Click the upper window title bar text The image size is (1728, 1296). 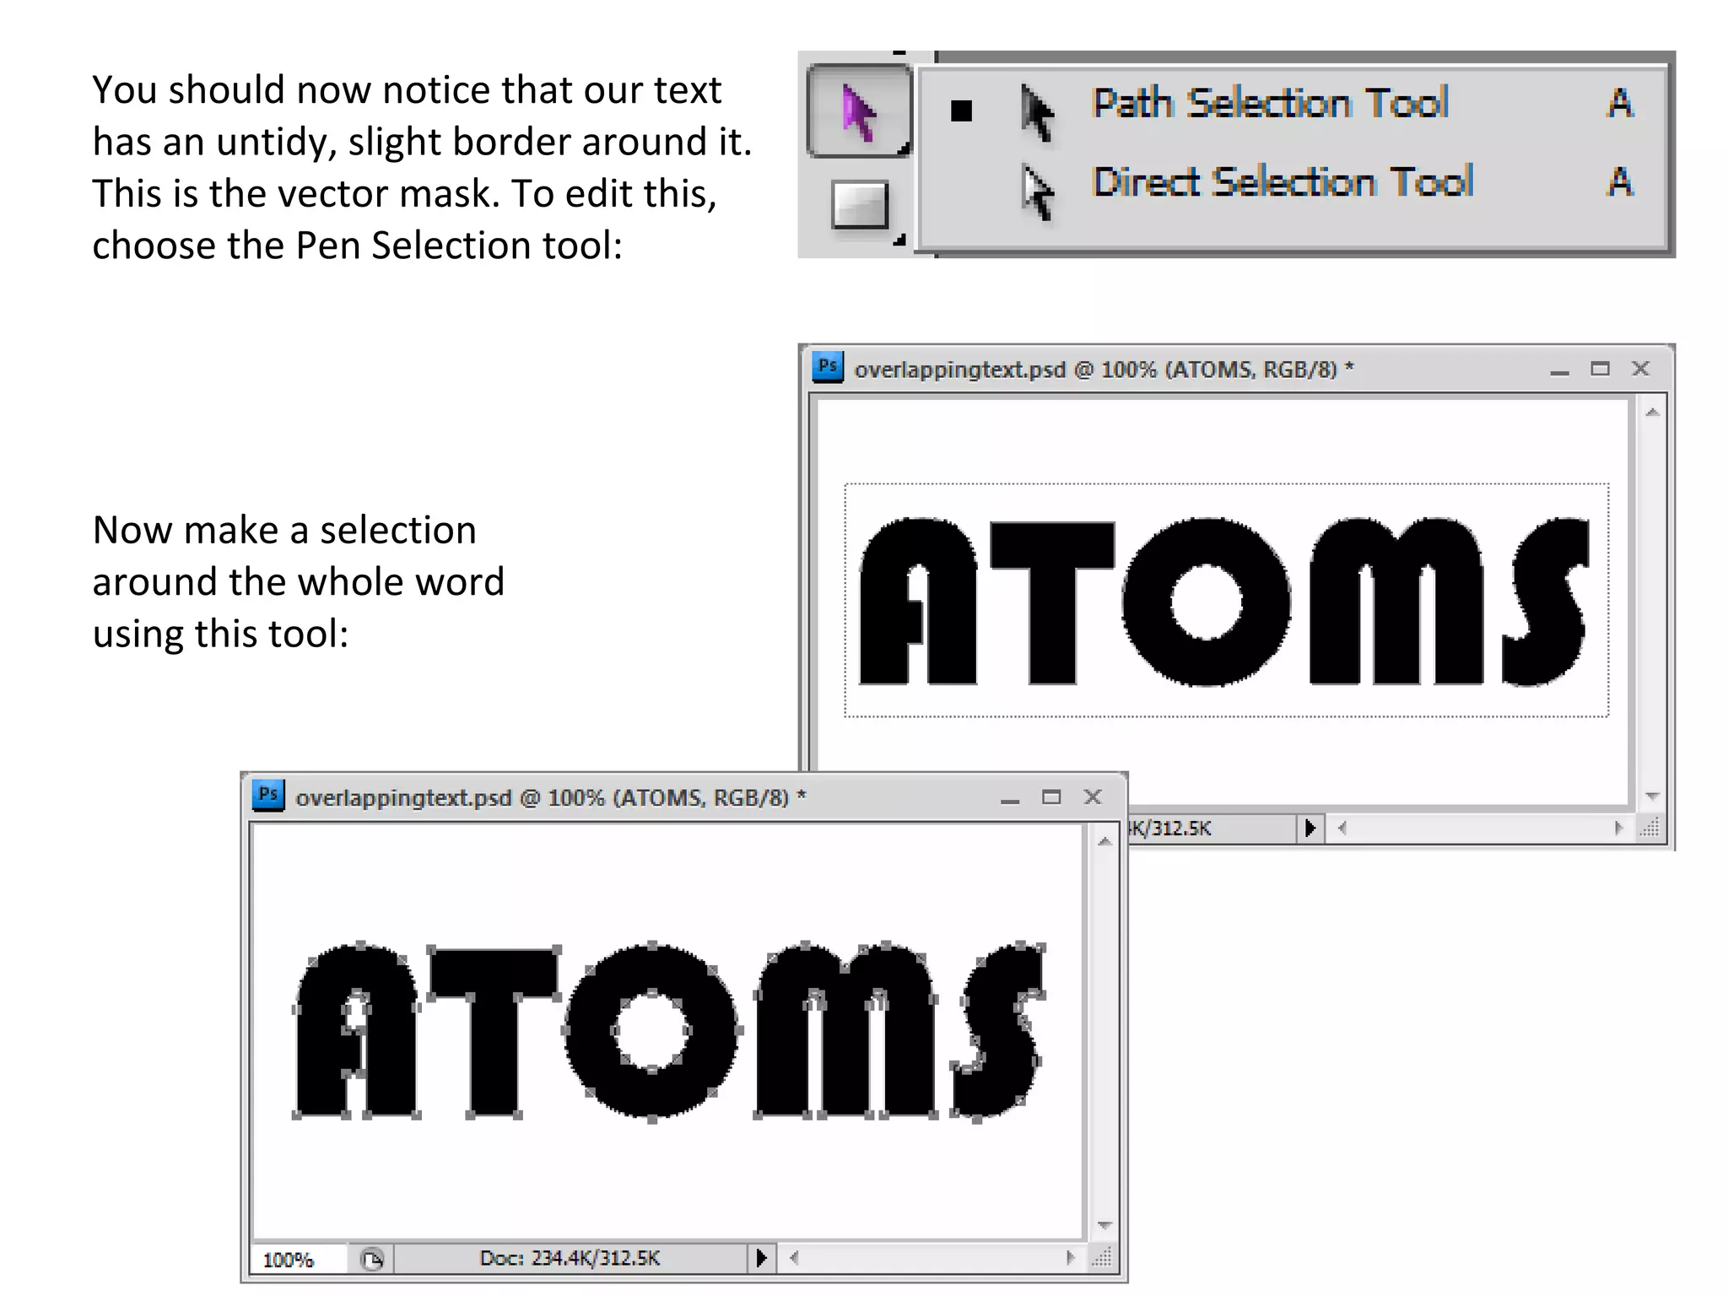coord(1104,370)
